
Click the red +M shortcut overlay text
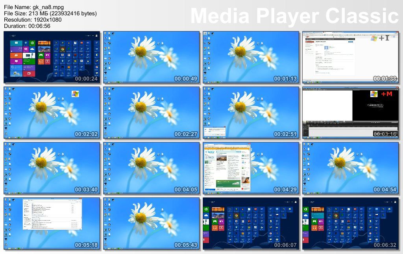386,94
